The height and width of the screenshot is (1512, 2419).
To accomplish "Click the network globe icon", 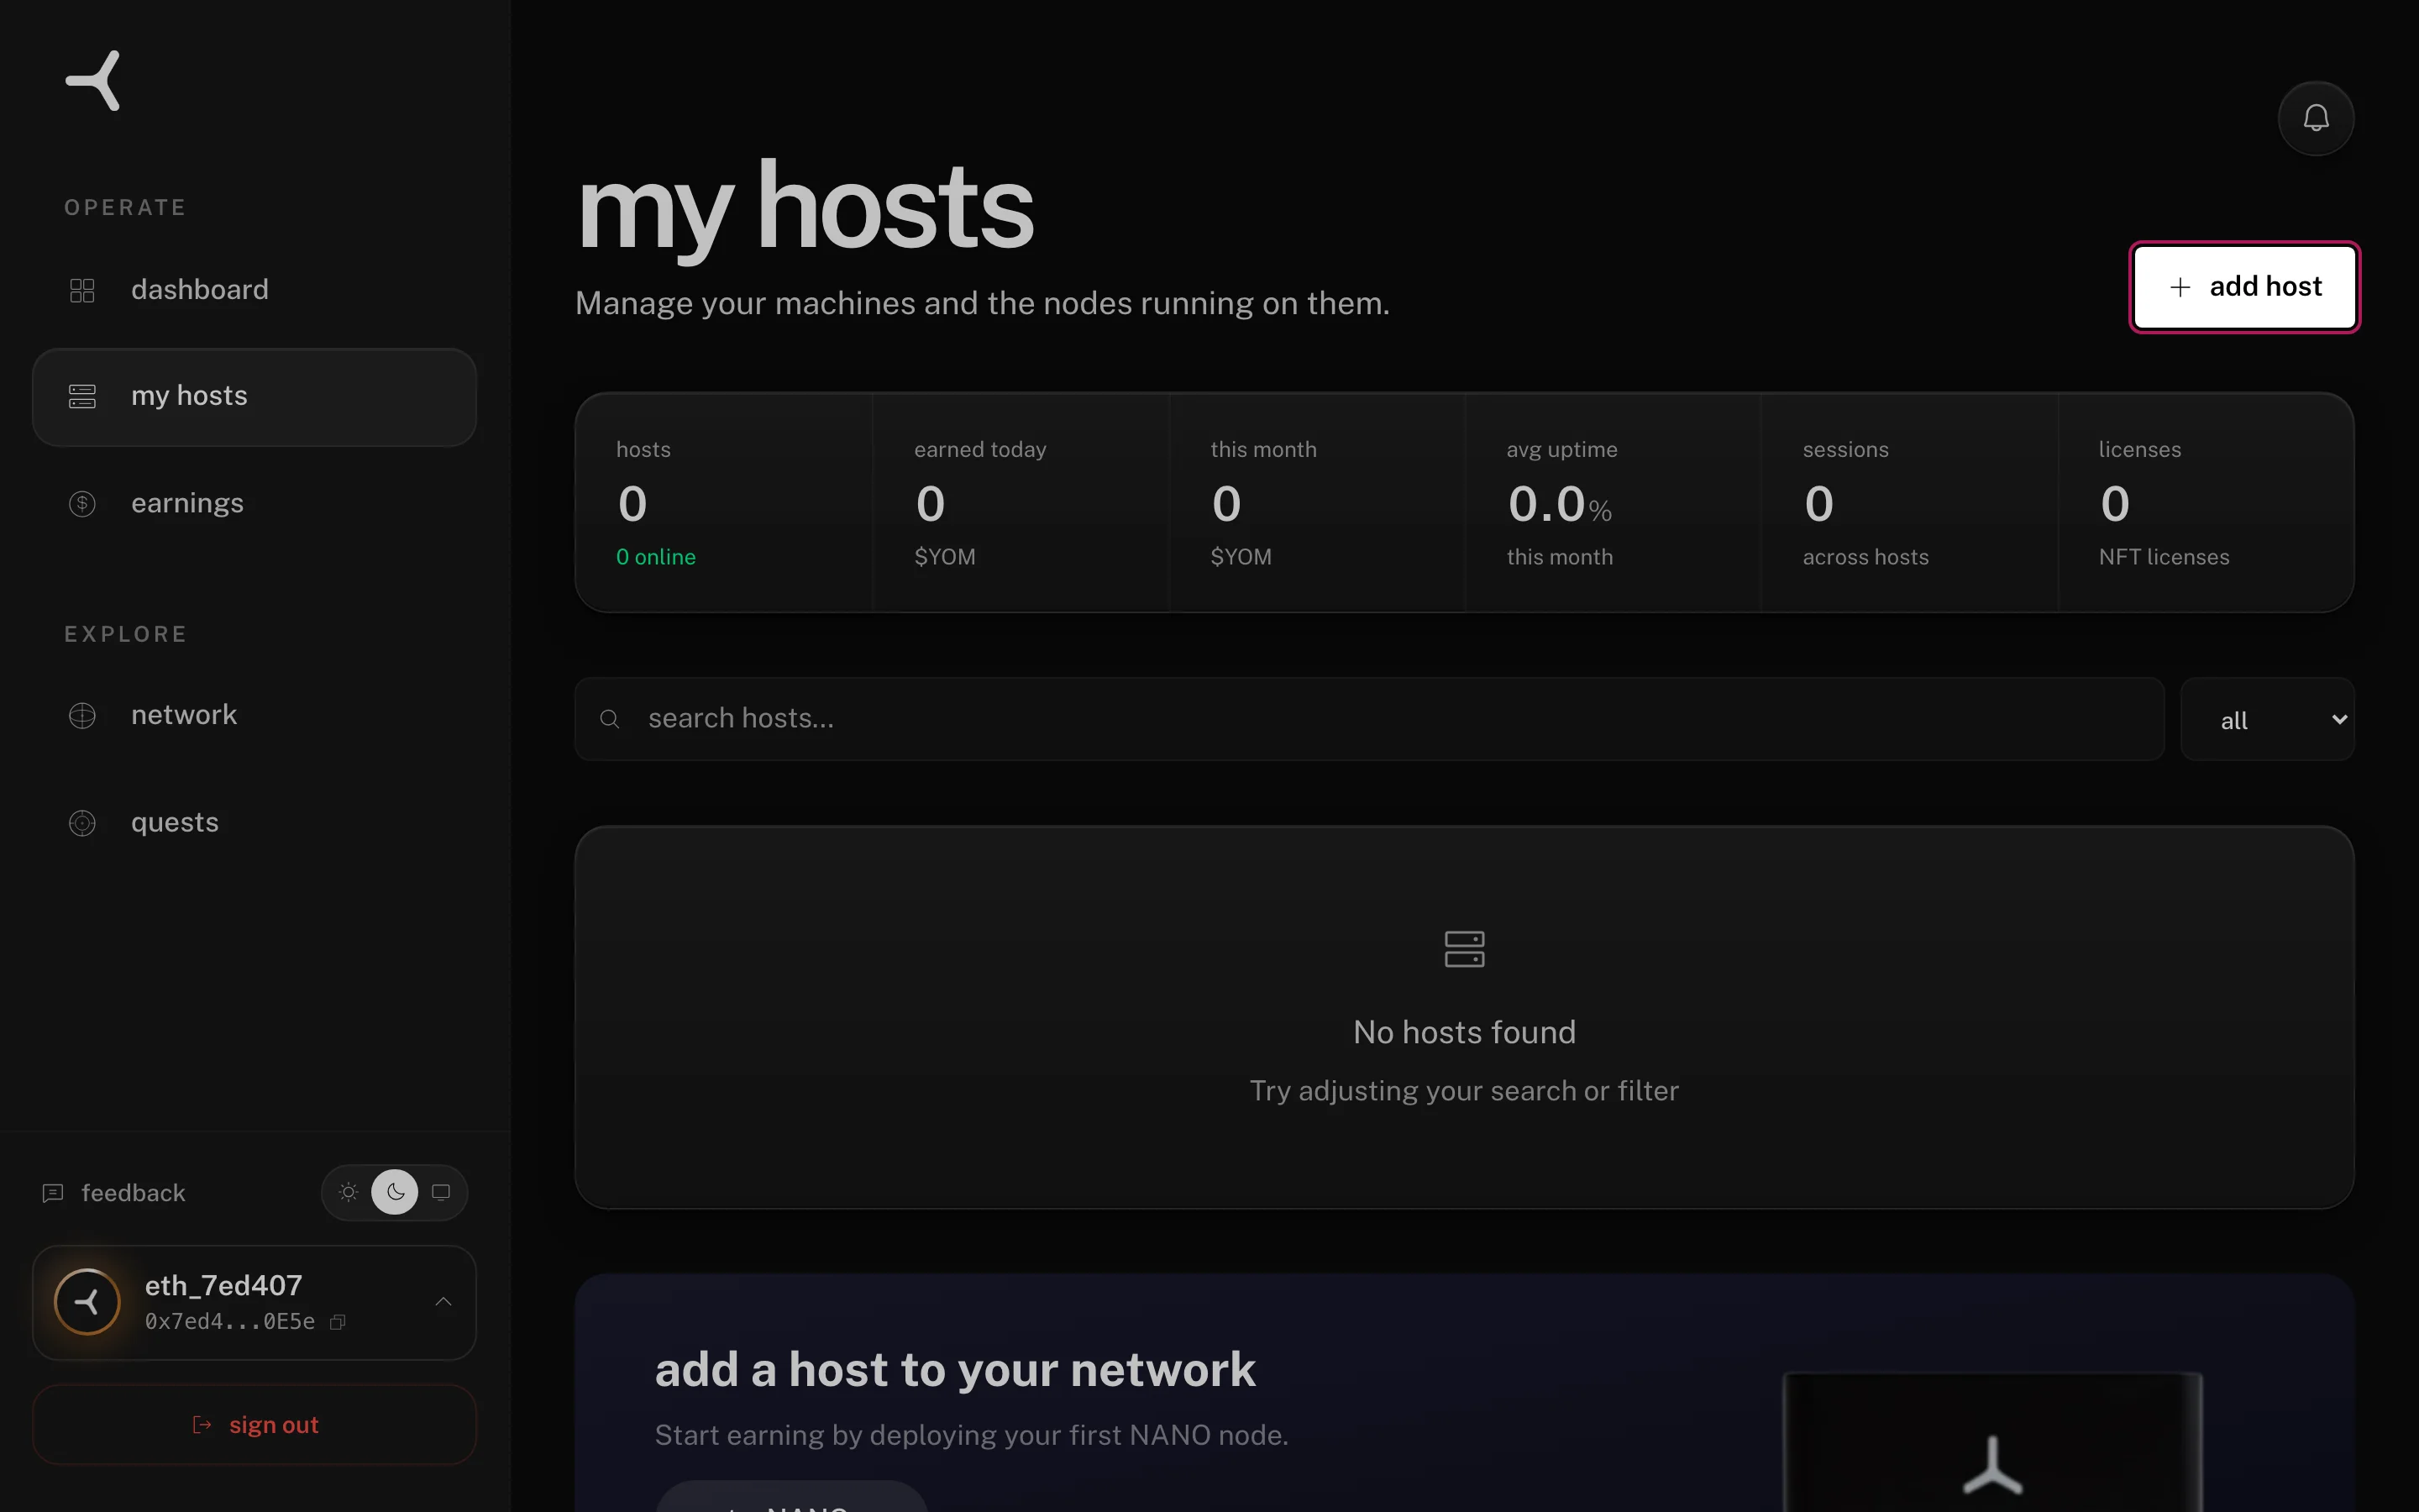I will [x=82, y=715].
